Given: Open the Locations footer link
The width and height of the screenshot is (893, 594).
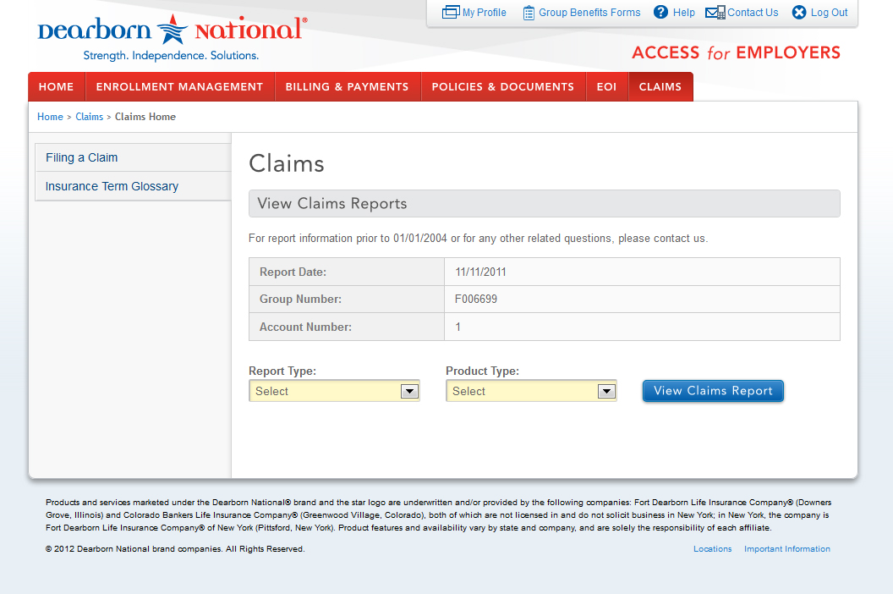Looking at the screenshot, I should coord(712,549).
